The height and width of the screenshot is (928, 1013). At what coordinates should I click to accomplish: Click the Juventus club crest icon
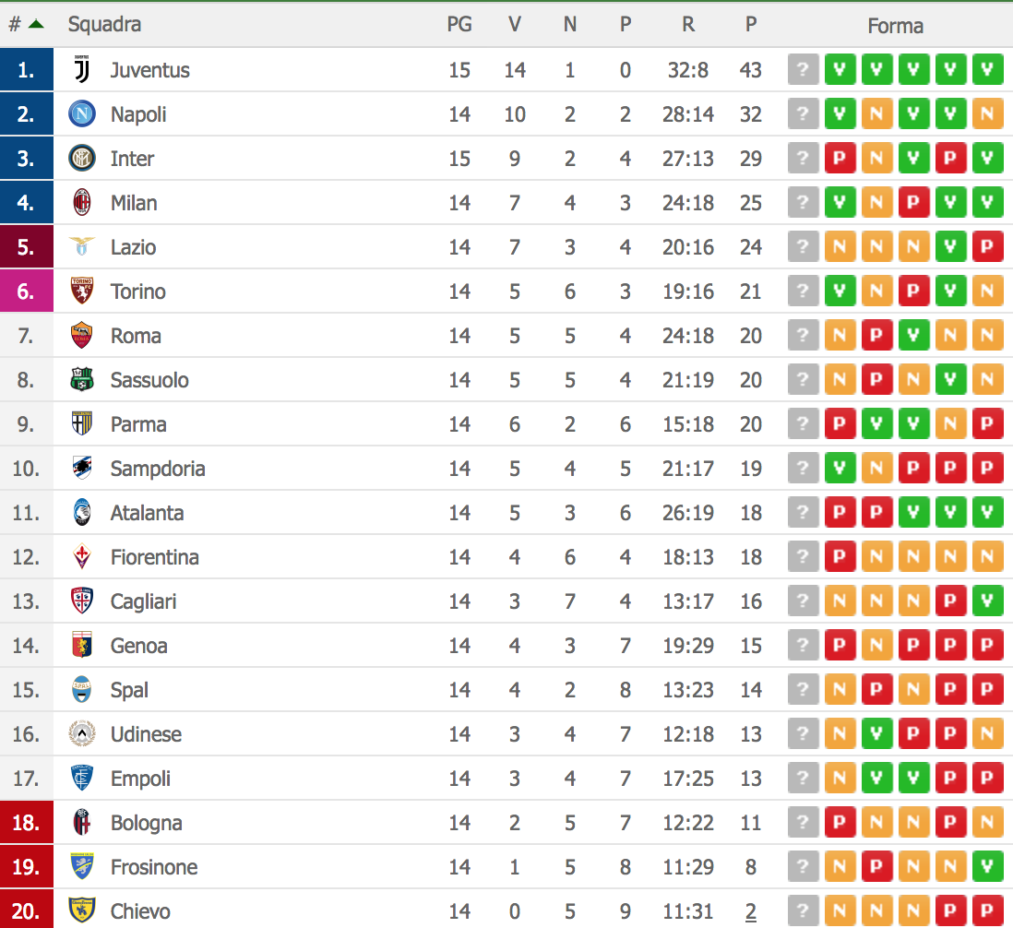click(82, 70)
